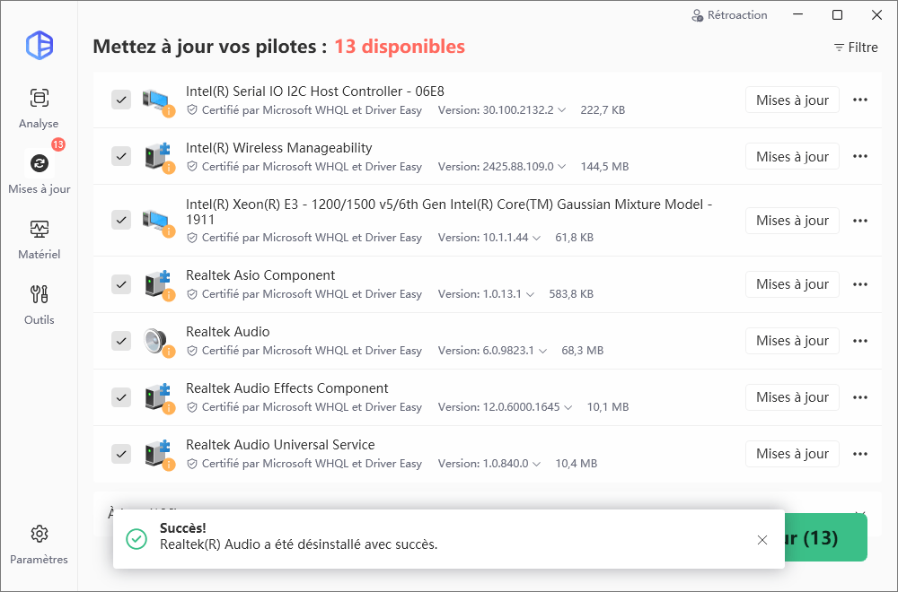This screenshot has width=898, height=592.
Task: Open the Outils section
Action: click(39, 305)
